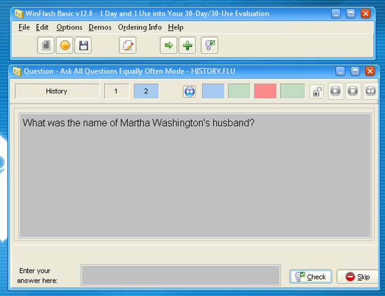Click the answer input field
Viewport: 385px width, 296px height.
point(181,275)
